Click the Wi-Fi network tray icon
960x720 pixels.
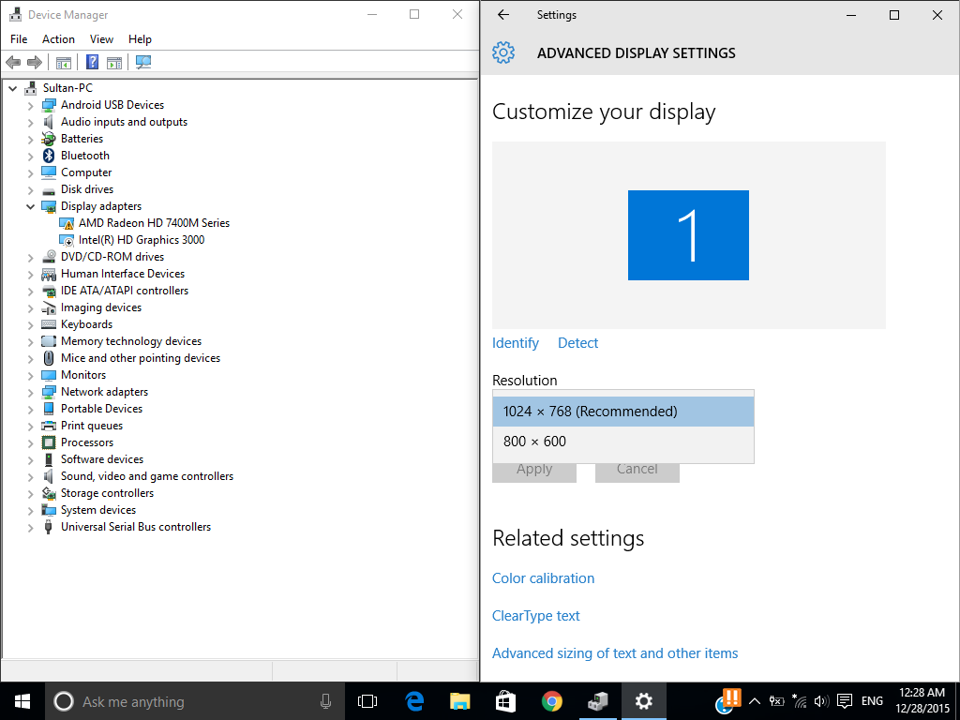(x=799, y=701)
